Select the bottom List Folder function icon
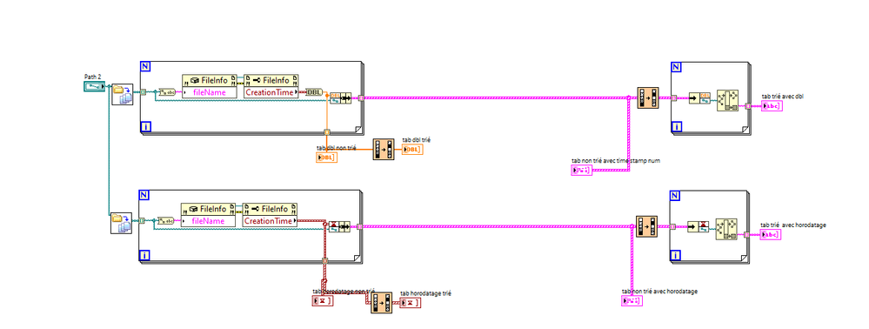 122,223
